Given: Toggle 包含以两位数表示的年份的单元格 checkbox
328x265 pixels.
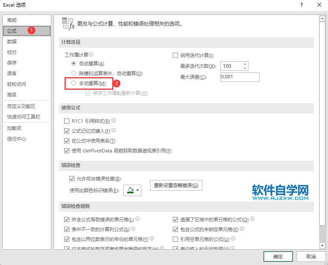Looking at the screenshot, I should (67, 239).
